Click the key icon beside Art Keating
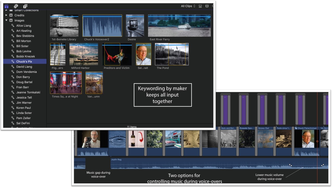This screenshot has height=187, width=333. (13, 31)
